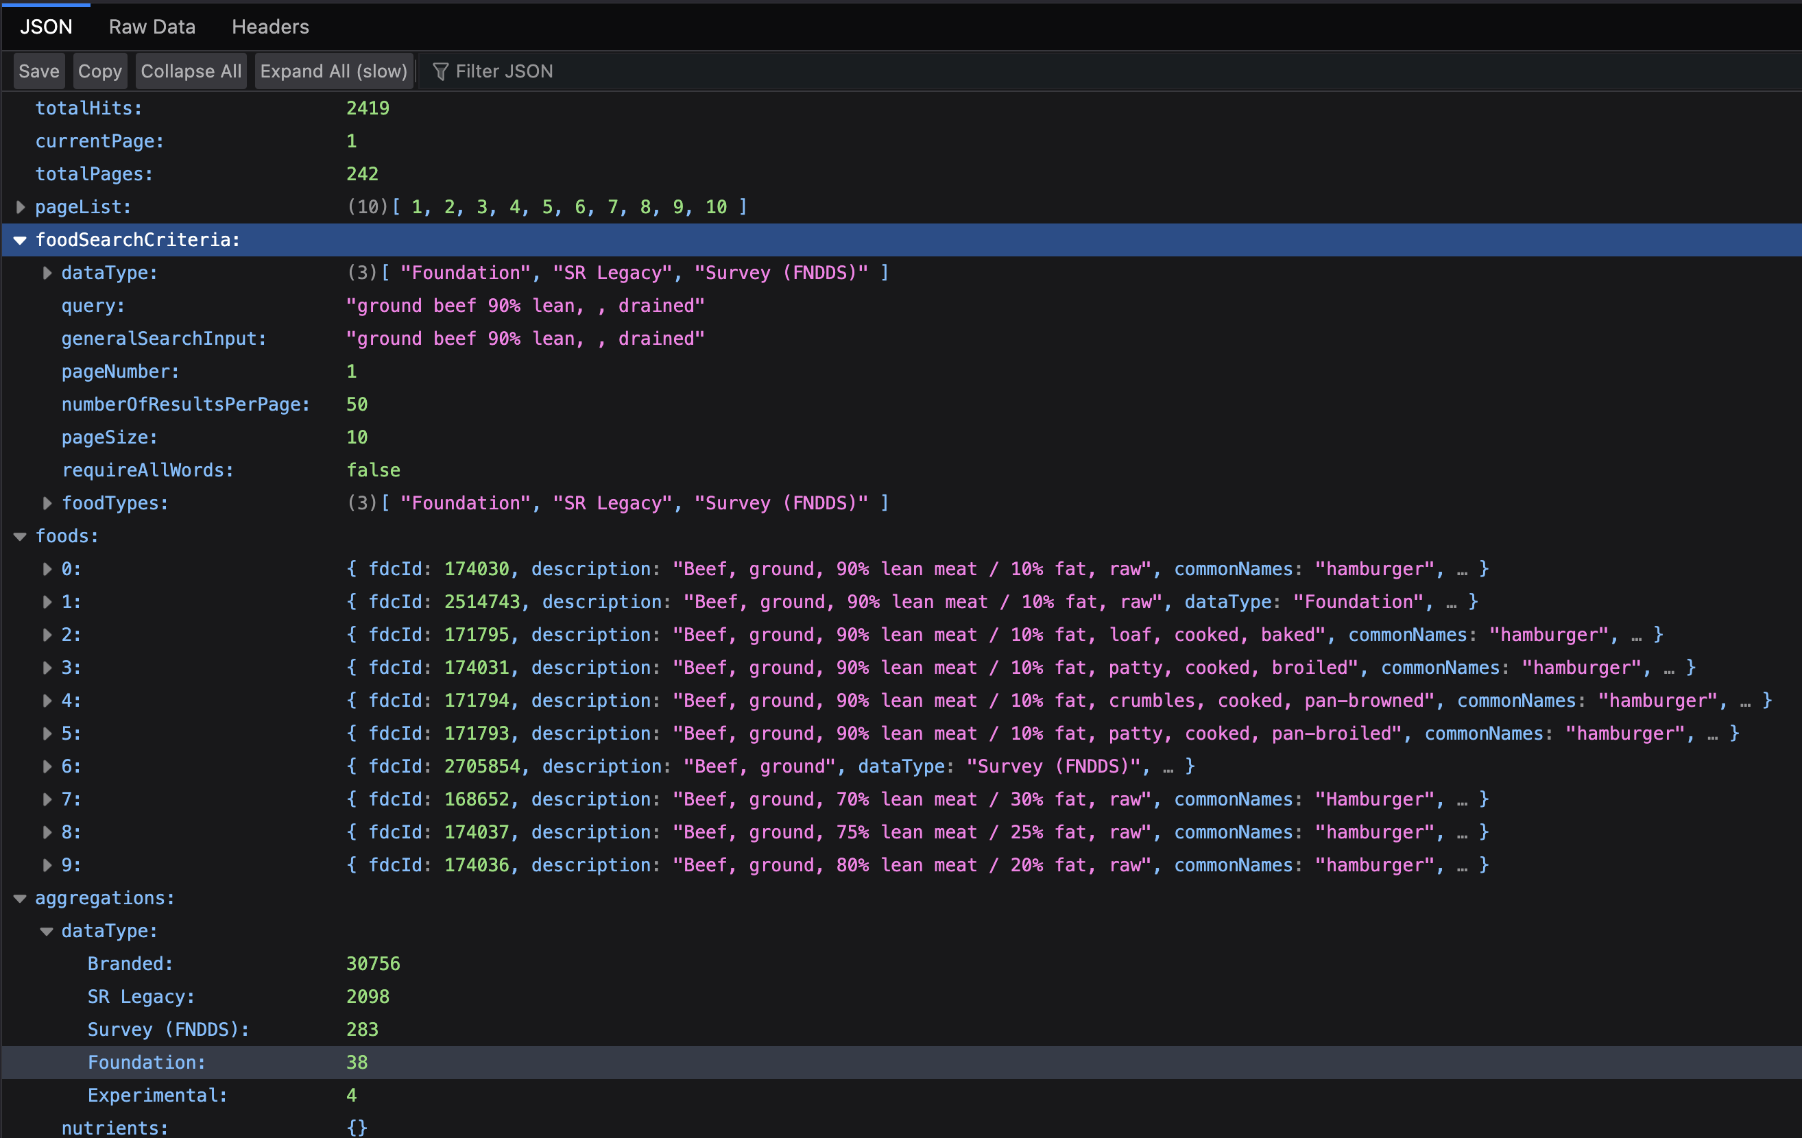1802x1138 pixels.
Task: Click the Save button to download JSON
Action: [39, 71]
